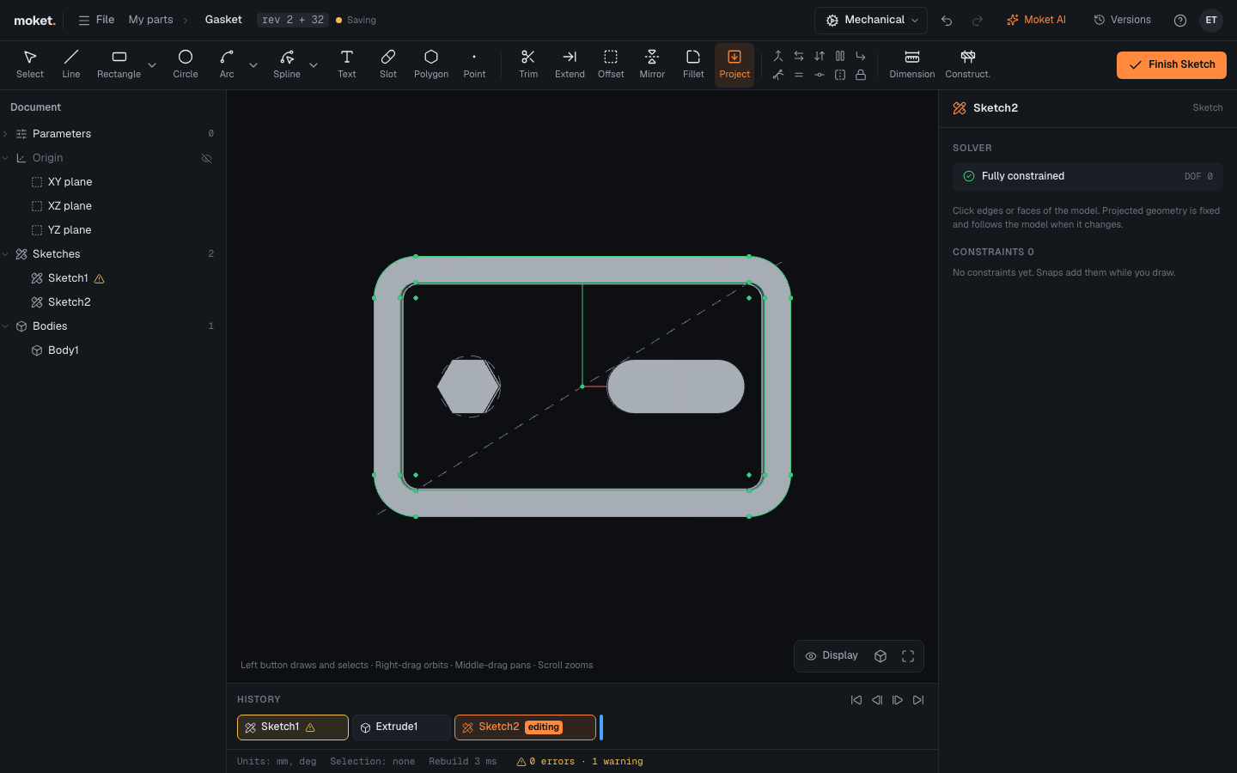This screenshot has height=773, width=1237.
Task: Expand the Parameters tree node
Action: (x=6, y=134)
